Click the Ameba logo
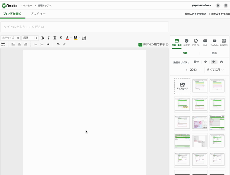This screenshot has width=230, height=175. [10, 6]
